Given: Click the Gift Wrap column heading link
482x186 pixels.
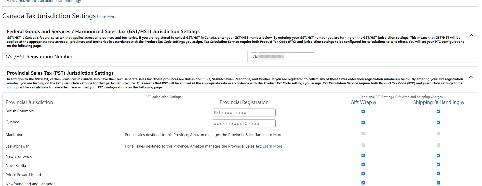Looking at the screenshot, I should pos(361,102).
